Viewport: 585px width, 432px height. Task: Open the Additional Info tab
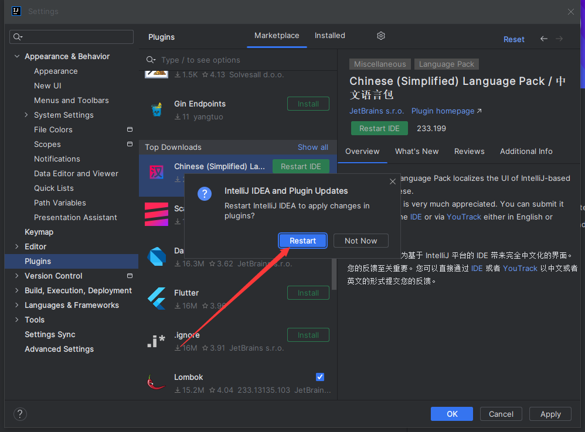(526, 152)
